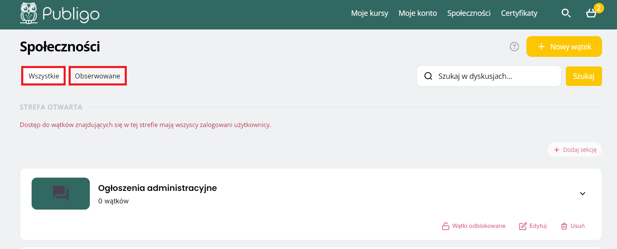The height and width of the screenshot is (249, 617).
Task: Open the shopping cart icon
Action: (x=591, y=13)
